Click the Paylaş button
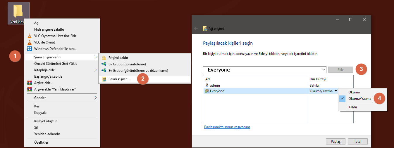 tap(335, 142)
